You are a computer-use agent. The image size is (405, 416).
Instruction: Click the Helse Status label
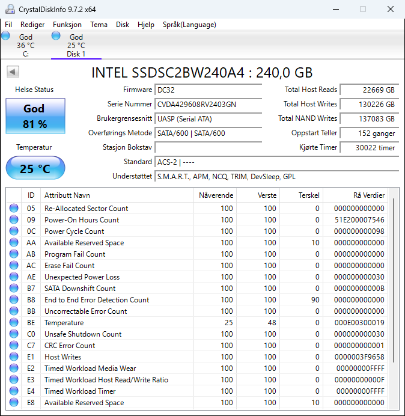(34, 90)
